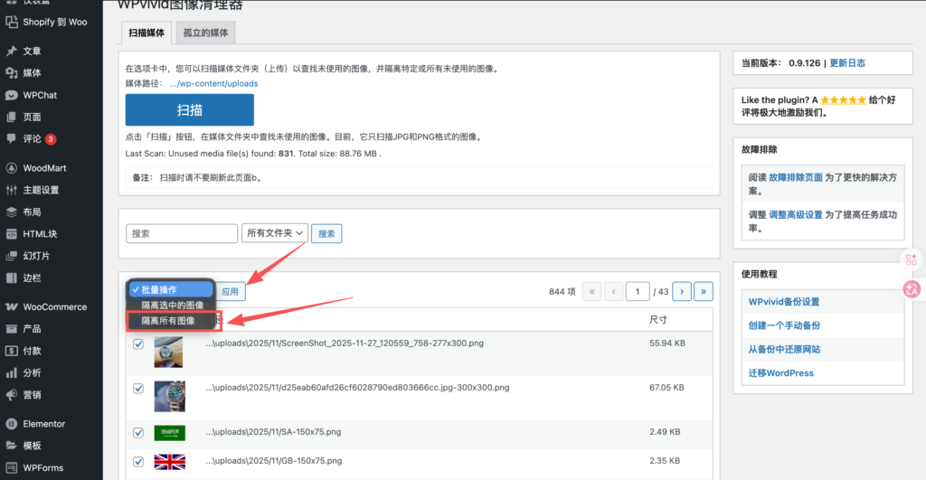Click the 搜索 text input field

point(182,233)
